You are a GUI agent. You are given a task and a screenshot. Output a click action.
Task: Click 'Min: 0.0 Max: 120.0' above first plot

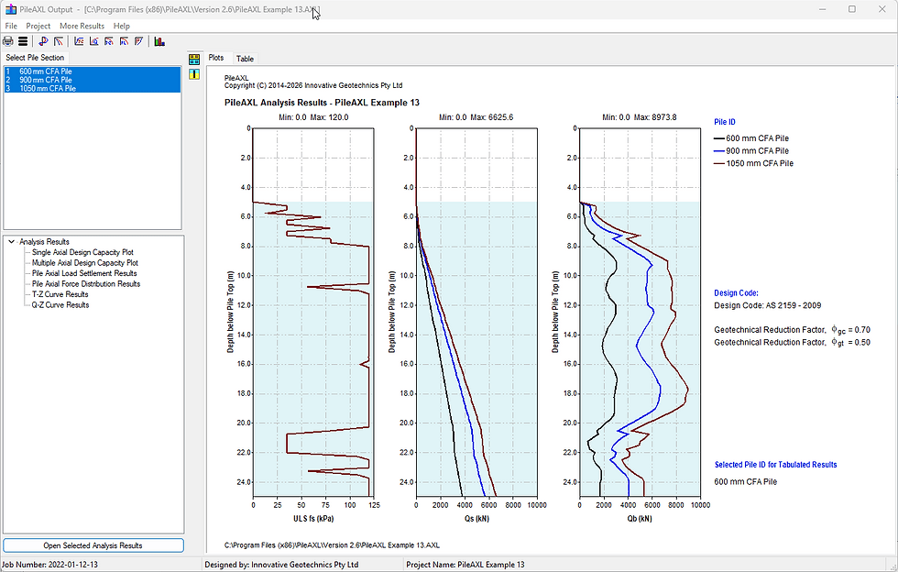[x=313, y=117]
